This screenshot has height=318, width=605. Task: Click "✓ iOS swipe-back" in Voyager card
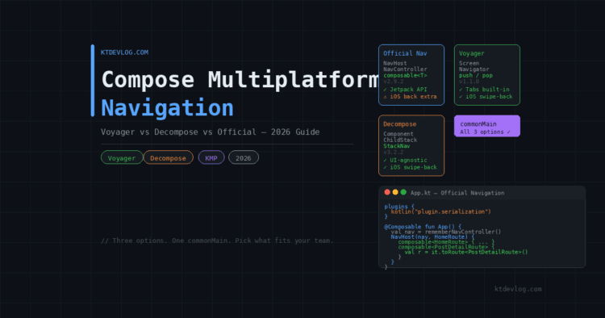[x=486, y=97]
